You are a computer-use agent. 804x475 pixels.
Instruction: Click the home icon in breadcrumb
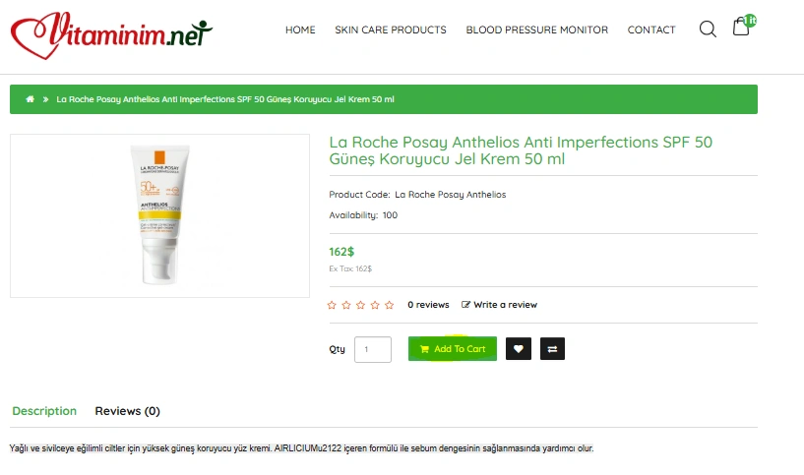[x=31, y=99]
